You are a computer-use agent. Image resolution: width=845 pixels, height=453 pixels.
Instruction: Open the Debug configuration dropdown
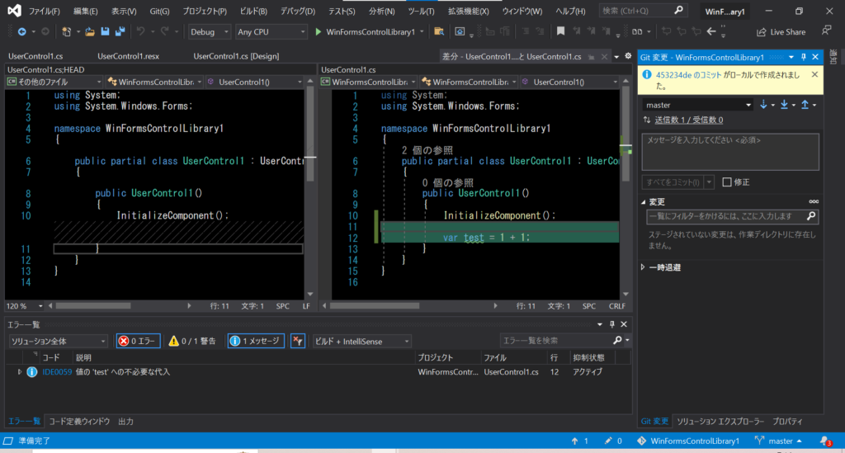point(209,32)
